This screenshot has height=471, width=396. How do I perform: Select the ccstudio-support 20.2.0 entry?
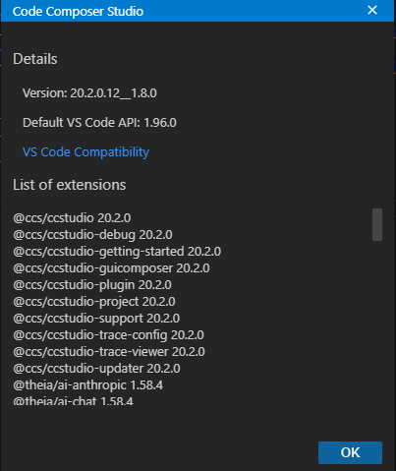click(x=96, y=319)
